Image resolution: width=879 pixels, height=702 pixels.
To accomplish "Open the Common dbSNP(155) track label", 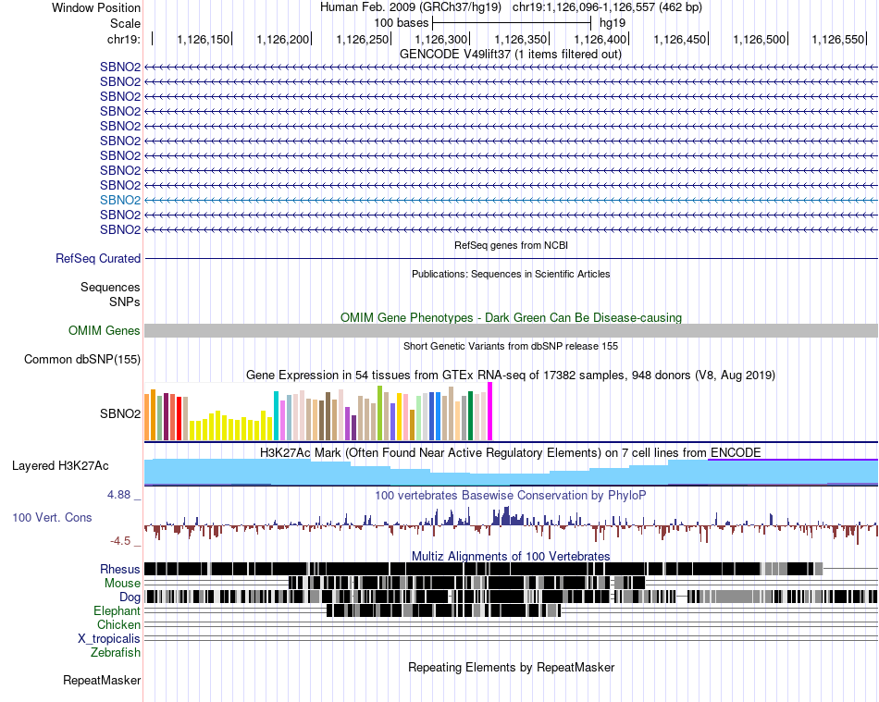I will click(82, 360).
